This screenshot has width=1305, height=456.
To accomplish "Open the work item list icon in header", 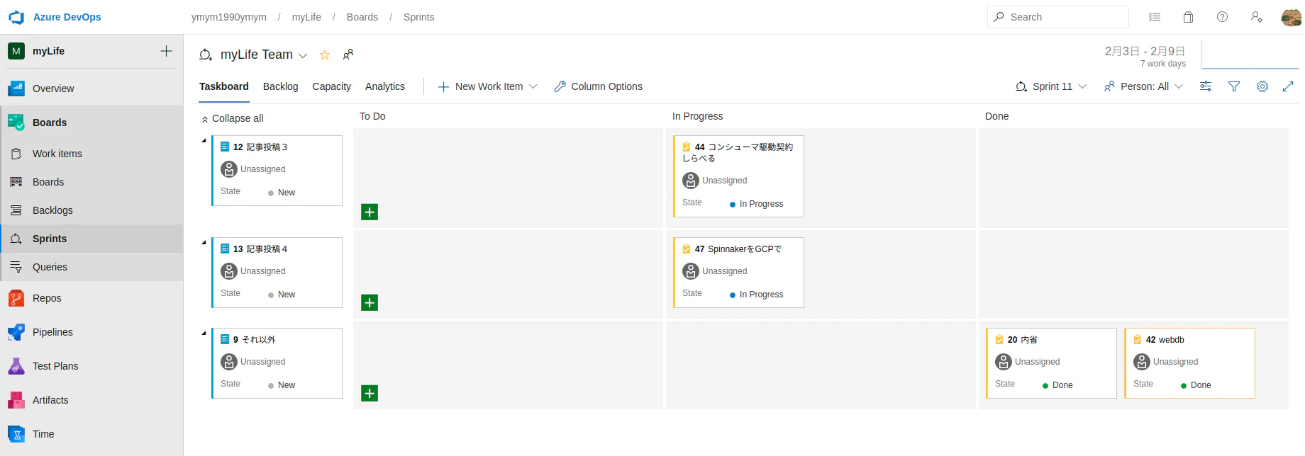I will pyautogui.click(x=1155, y=17).
